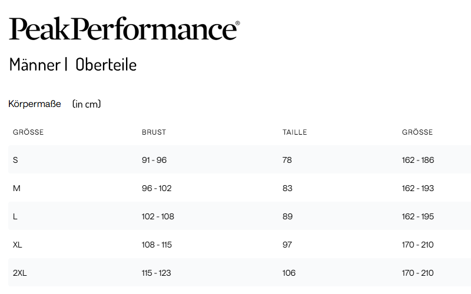The image size is (471, 294).
Task: Click the BRUST column header
Action: pos(154,132)
